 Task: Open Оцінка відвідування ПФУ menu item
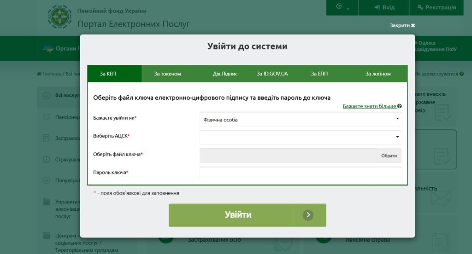tap(436, 46)
